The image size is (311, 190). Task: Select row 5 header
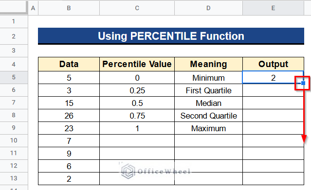click(x=14, y=77)
